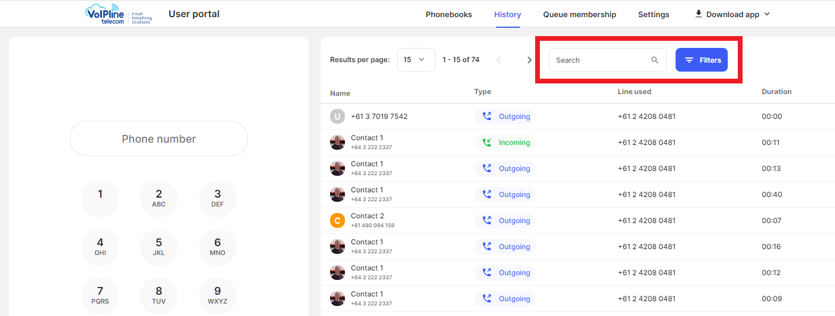Click the Phone number input field
Image resolution: width=835 pixels, height=316 pixels.
[159, 138]
